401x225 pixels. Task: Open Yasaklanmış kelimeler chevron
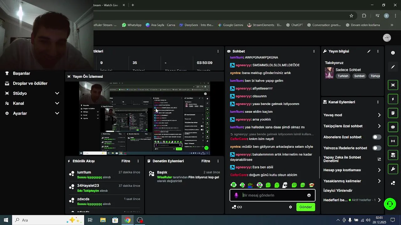379,181
